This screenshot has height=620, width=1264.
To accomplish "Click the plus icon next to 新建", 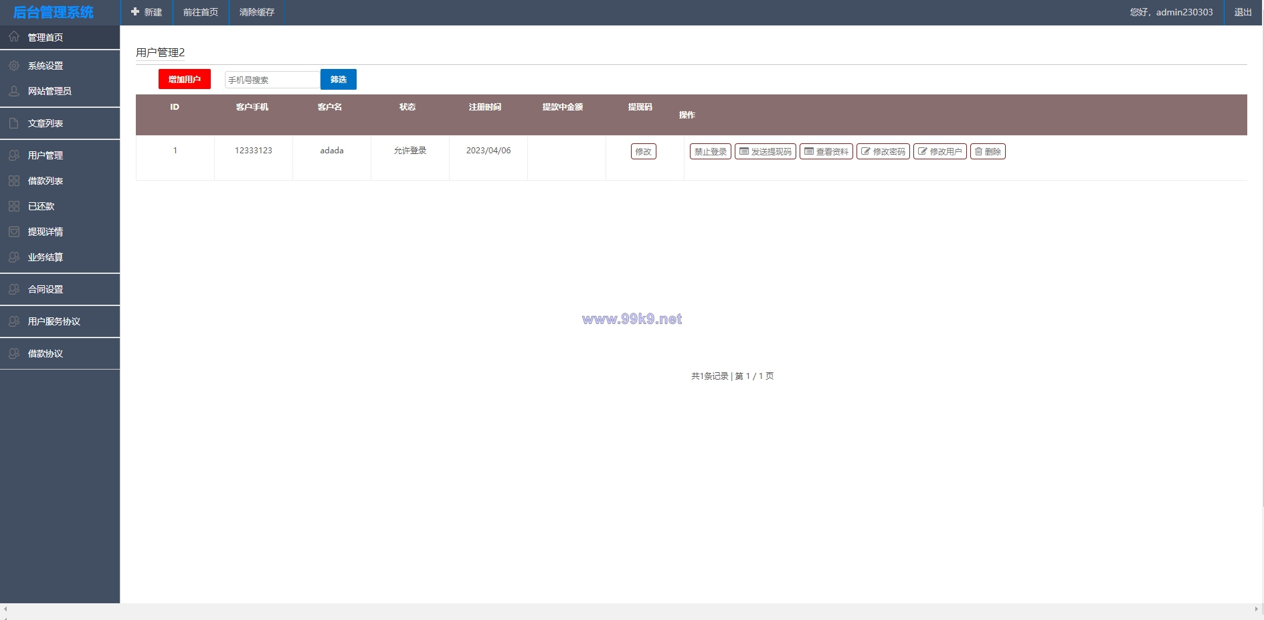I will 135,12.
